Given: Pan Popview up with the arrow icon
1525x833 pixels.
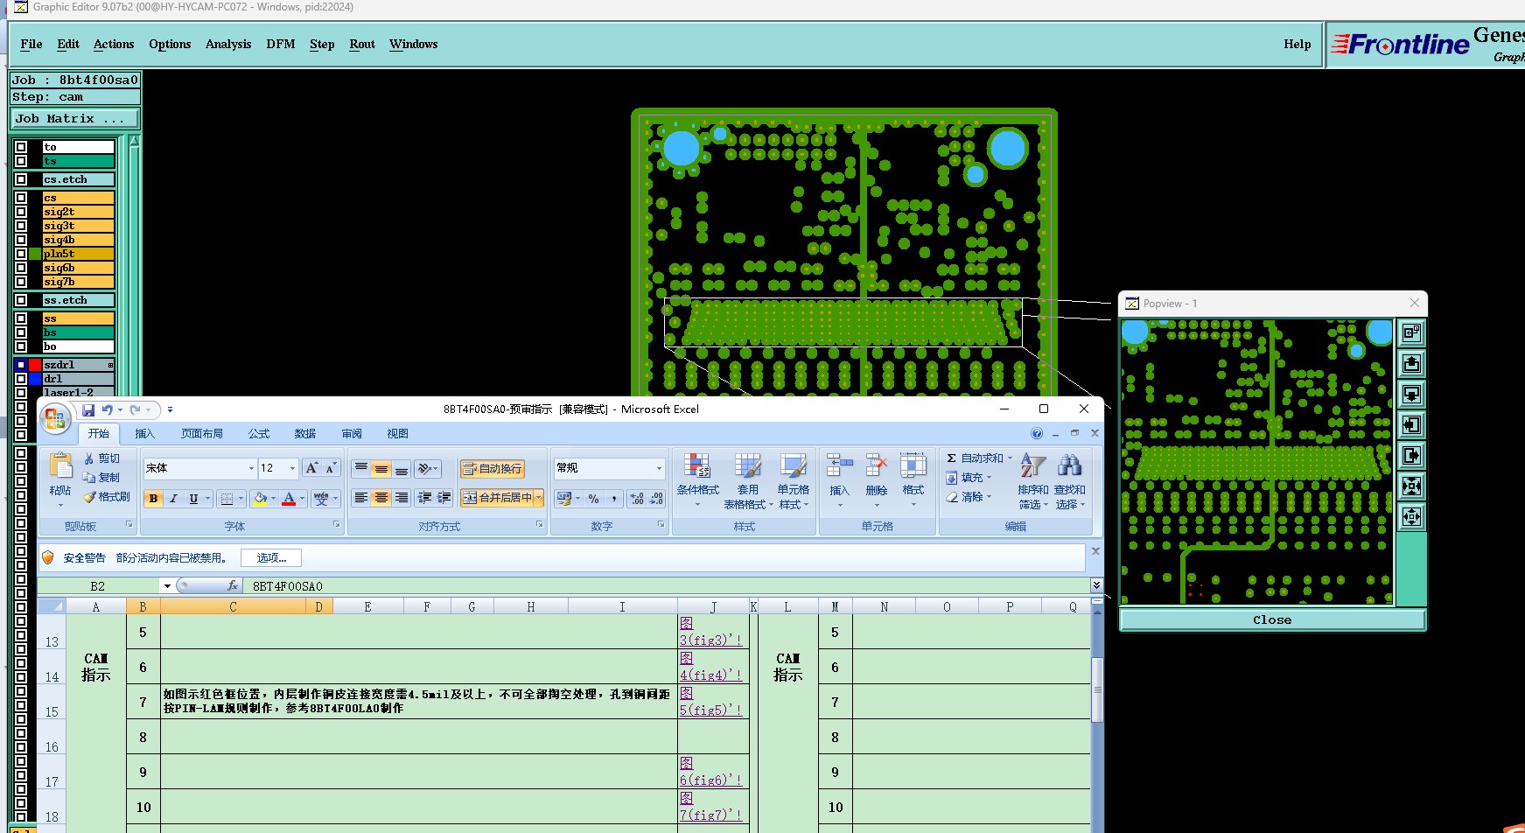Looking at the screenshot, I should [x=1411, y=363].
